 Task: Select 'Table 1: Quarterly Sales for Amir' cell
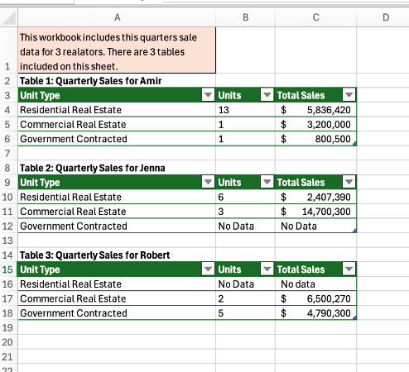[x=117, y=80]
